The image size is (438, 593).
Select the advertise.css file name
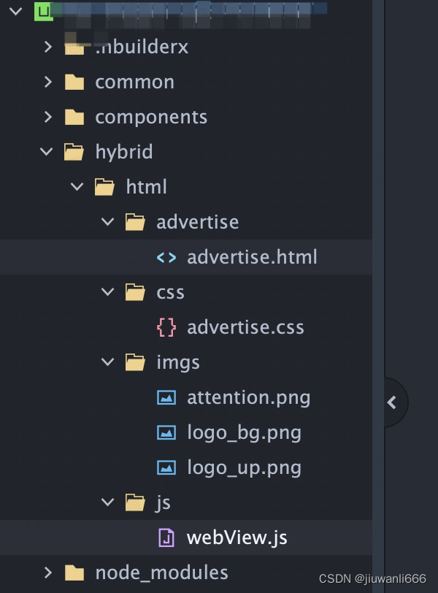pyautogui.click(x=245, y=327)
